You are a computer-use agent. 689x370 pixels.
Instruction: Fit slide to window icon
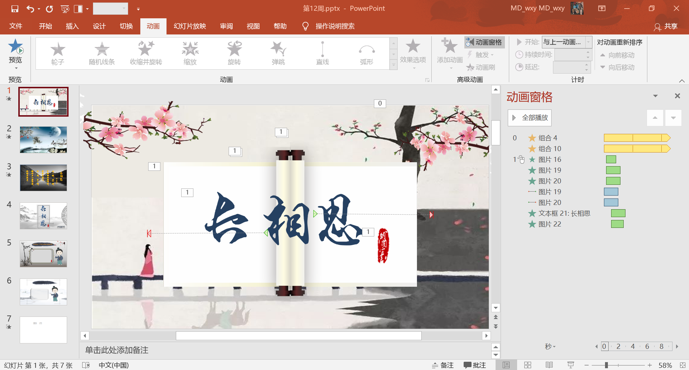click(683, 365)
